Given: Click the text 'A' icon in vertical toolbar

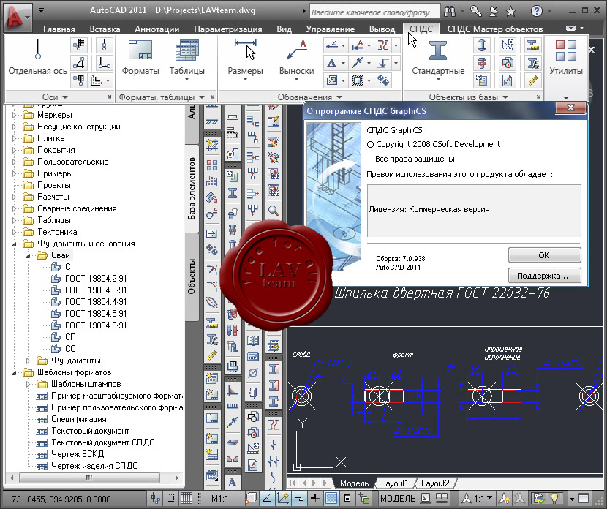Looking at the screenshot, I should pyautogui.click(x=233, y=482).
